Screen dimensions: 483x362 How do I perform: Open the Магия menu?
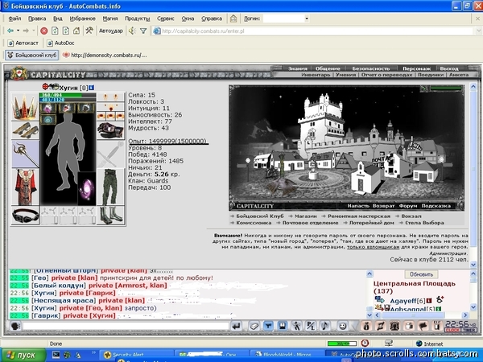(110, 19)
